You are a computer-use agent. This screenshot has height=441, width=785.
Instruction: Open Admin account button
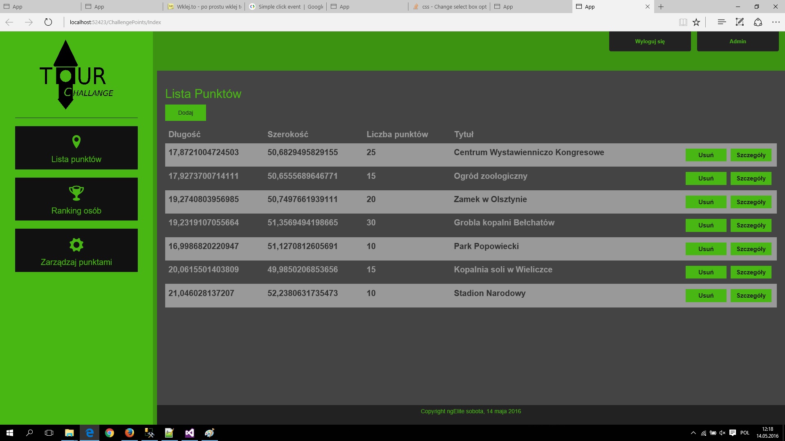[738, 41]
